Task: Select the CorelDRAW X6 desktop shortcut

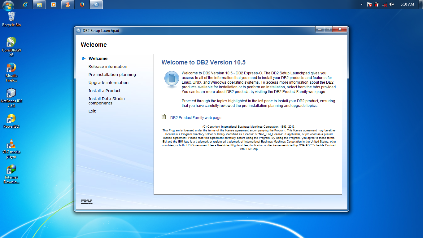Action: pos(11,47)
